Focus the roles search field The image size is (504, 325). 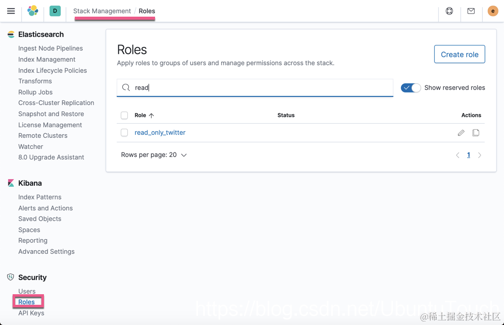point(255,88)
